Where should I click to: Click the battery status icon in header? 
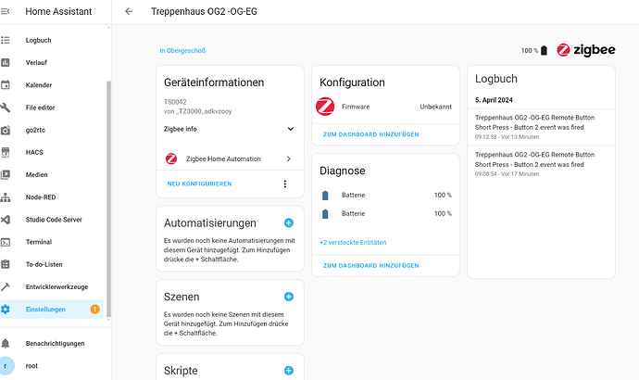[x=545, y=51]
